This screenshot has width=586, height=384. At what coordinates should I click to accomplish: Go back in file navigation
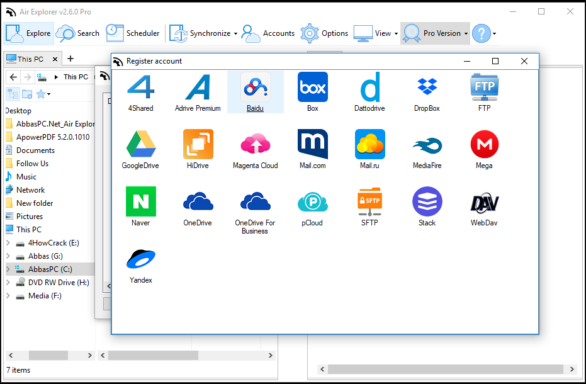[13, 77]
